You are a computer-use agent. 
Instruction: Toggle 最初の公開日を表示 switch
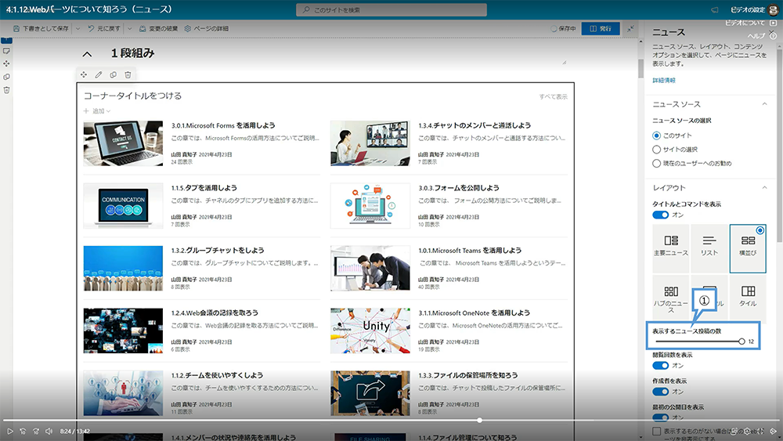click(661, 418)
